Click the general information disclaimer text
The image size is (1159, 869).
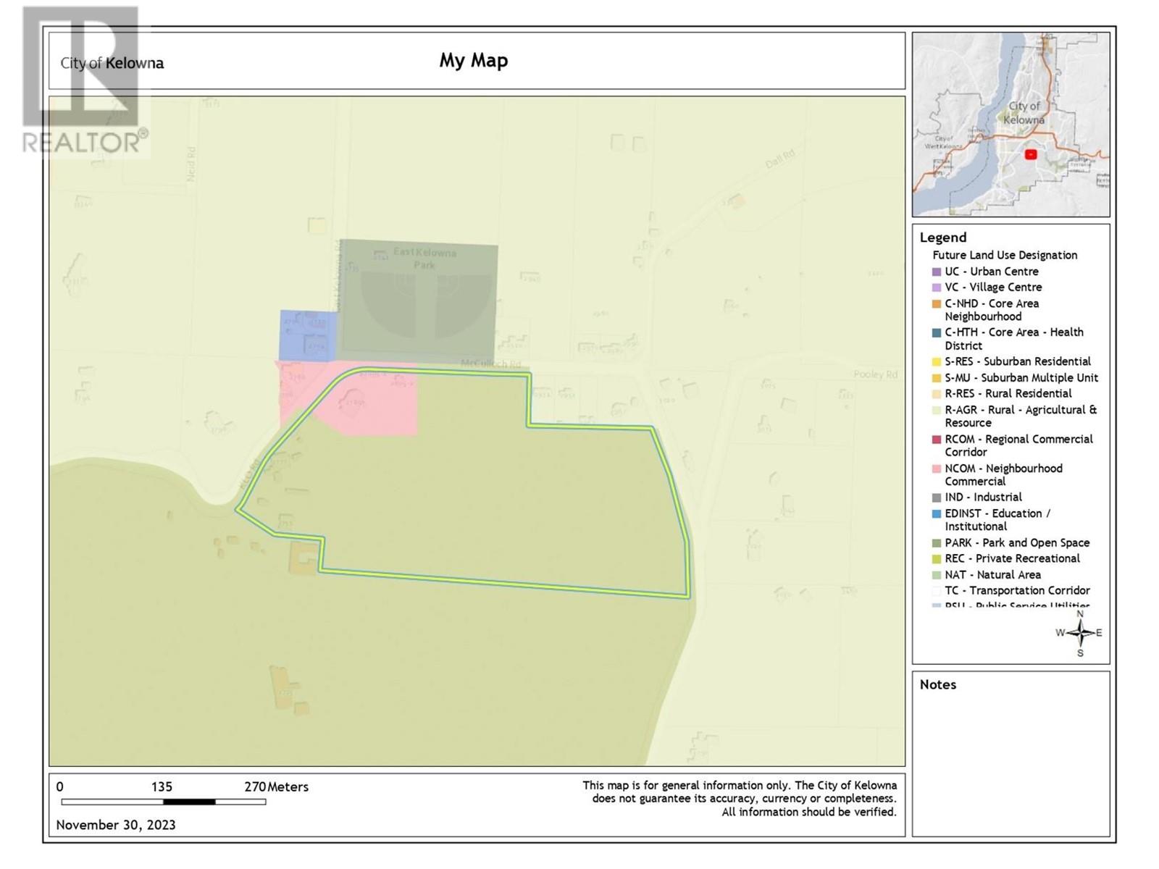point(740,799)
